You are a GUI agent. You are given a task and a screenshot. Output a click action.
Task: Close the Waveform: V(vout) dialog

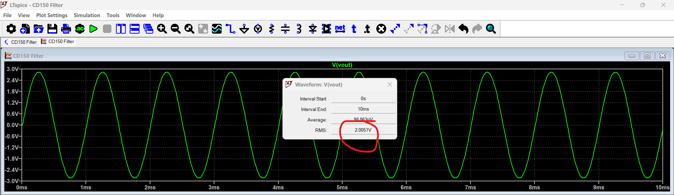[x=389, y=84]
